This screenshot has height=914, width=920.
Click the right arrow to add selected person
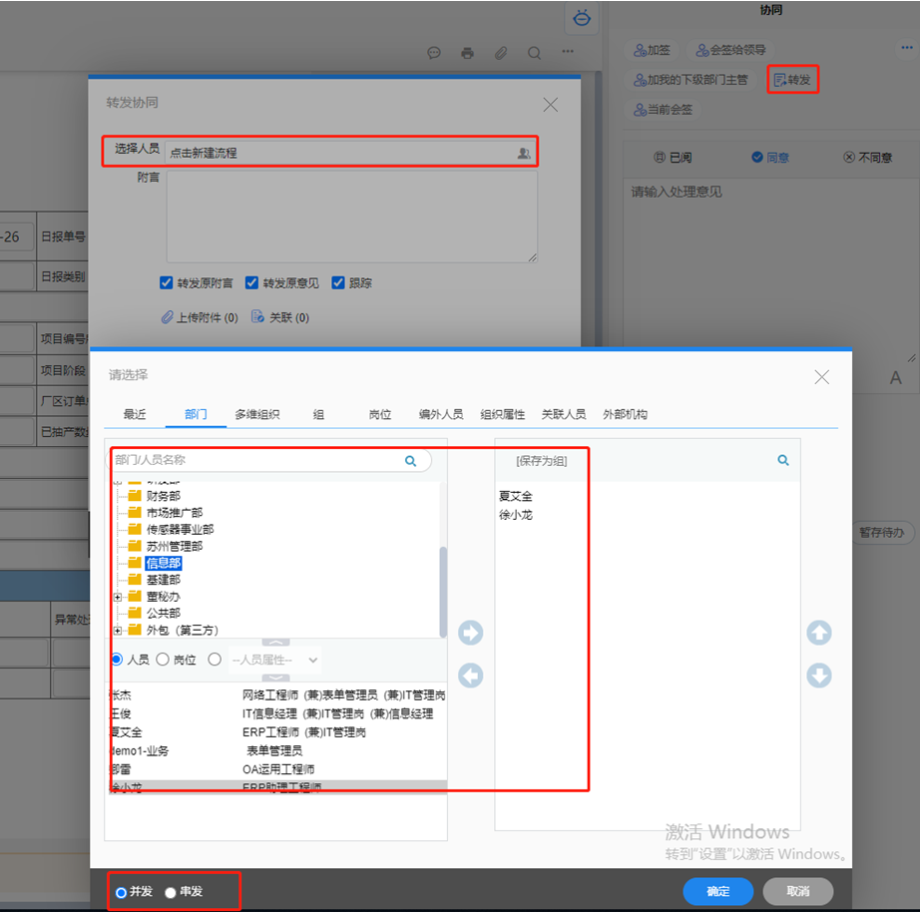pyautogui.click(x=470, y=633)
